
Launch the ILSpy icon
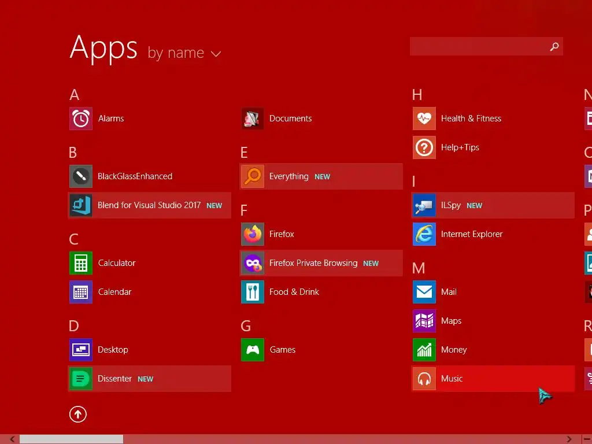tap(424, 205)
